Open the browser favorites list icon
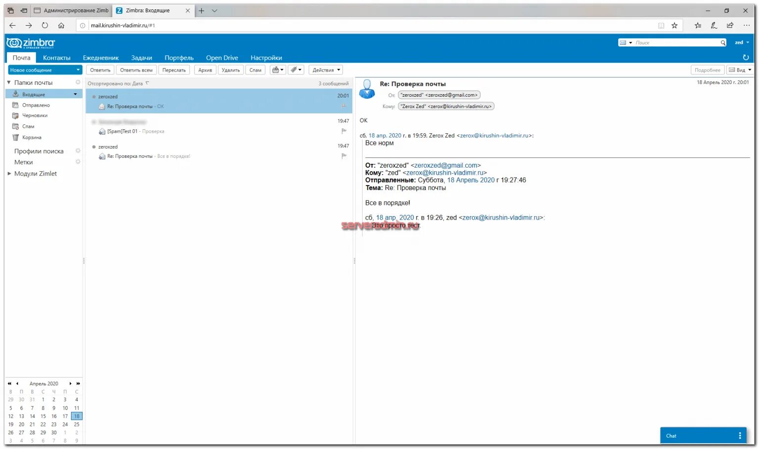 click(x=698, y=25)
